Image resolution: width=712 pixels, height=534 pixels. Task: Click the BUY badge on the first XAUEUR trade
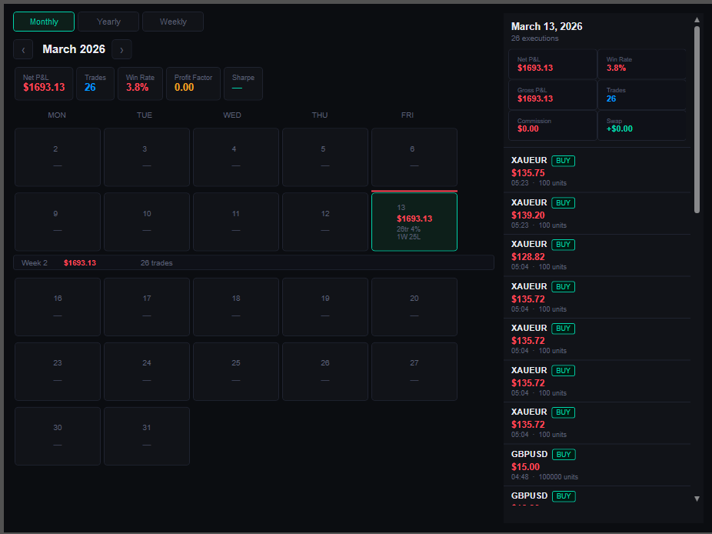coord(563,161)
